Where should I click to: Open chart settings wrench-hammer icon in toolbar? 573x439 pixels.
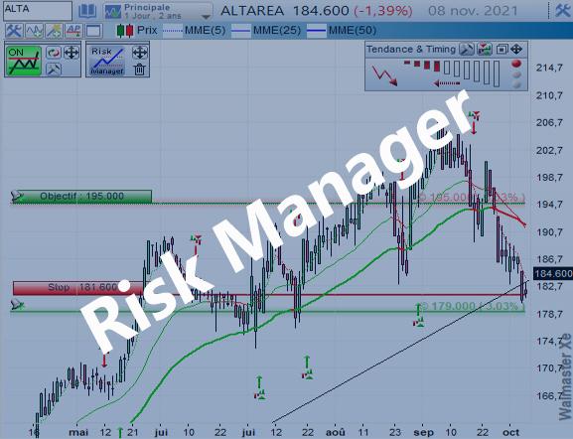[14, 31]
